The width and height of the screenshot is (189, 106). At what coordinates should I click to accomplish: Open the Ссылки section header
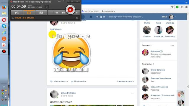(146, 45)
